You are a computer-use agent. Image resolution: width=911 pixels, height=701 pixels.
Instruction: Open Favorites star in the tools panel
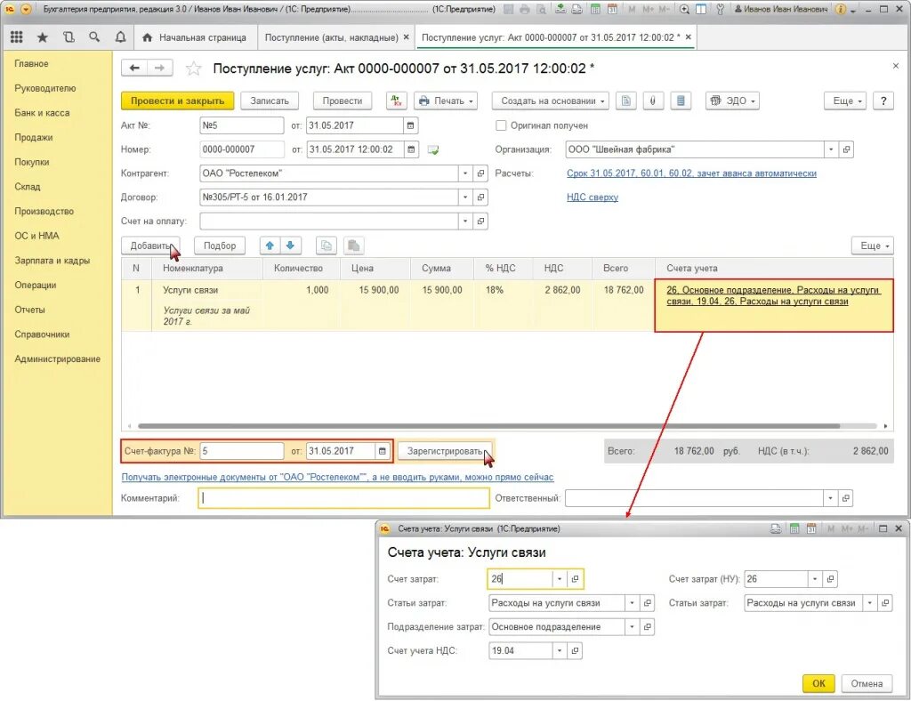[x=43, y=37]
